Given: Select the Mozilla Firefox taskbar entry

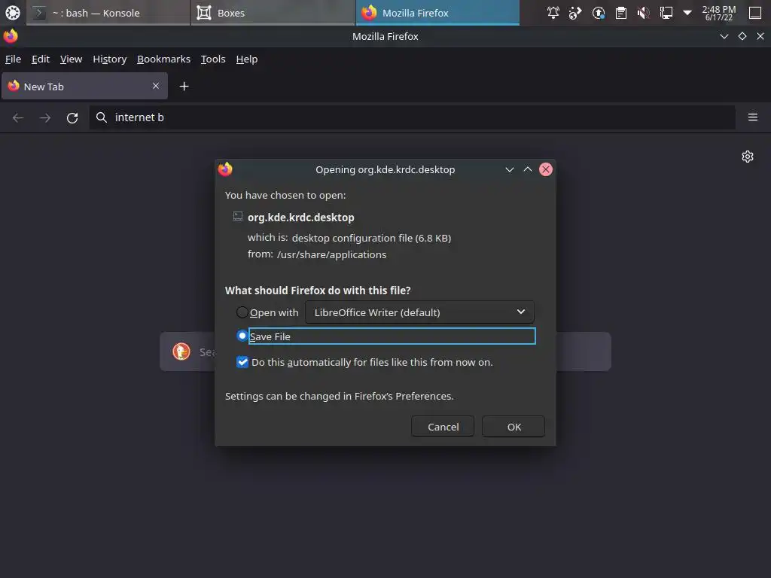Looking at the screenshot, I should click(x=437, y=13).
